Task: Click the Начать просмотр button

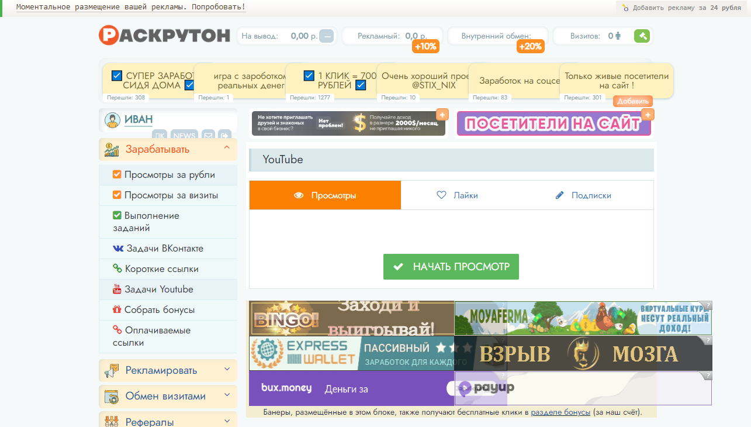Action: pyautogui.click(x=451, y=267)
